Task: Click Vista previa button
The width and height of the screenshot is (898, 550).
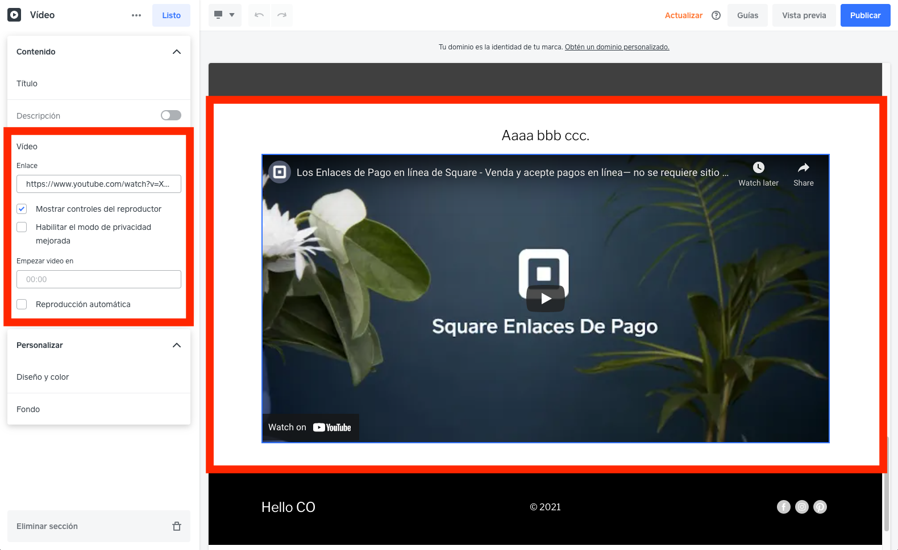Action: click(804, 15)
